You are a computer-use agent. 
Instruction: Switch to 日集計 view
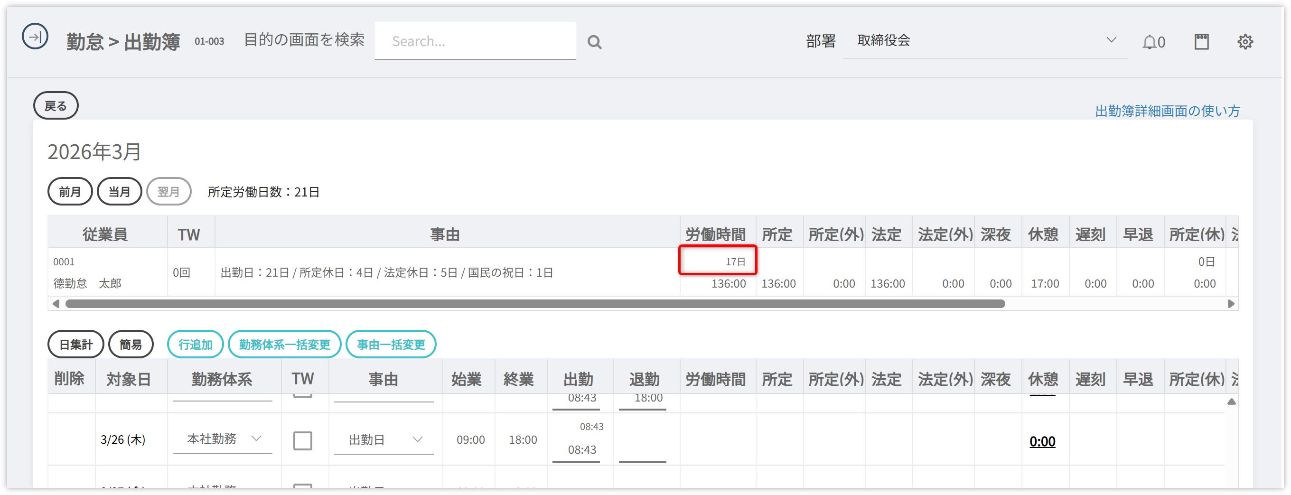[75, 344]
